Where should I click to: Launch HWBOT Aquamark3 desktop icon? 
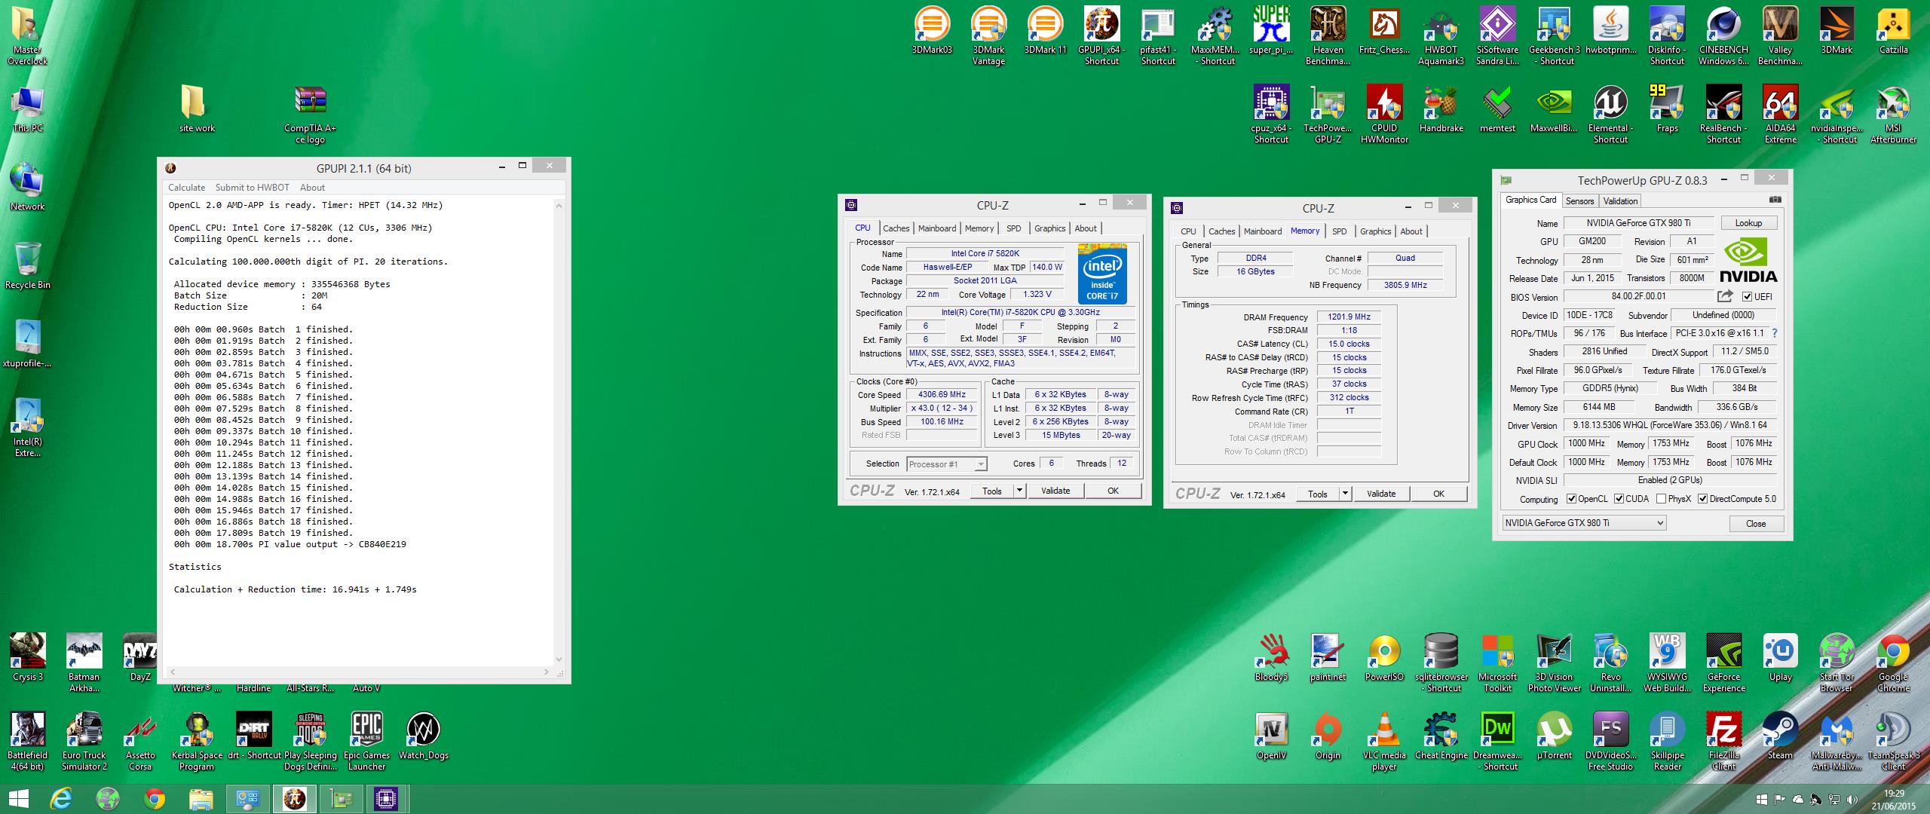[1441, 35]
